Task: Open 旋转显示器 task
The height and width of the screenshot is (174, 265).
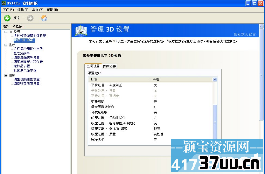Action: click(22, 66)
